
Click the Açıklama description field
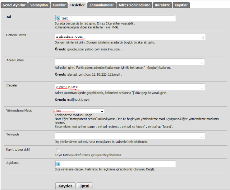pyautogui.click(x=115, y=164)
